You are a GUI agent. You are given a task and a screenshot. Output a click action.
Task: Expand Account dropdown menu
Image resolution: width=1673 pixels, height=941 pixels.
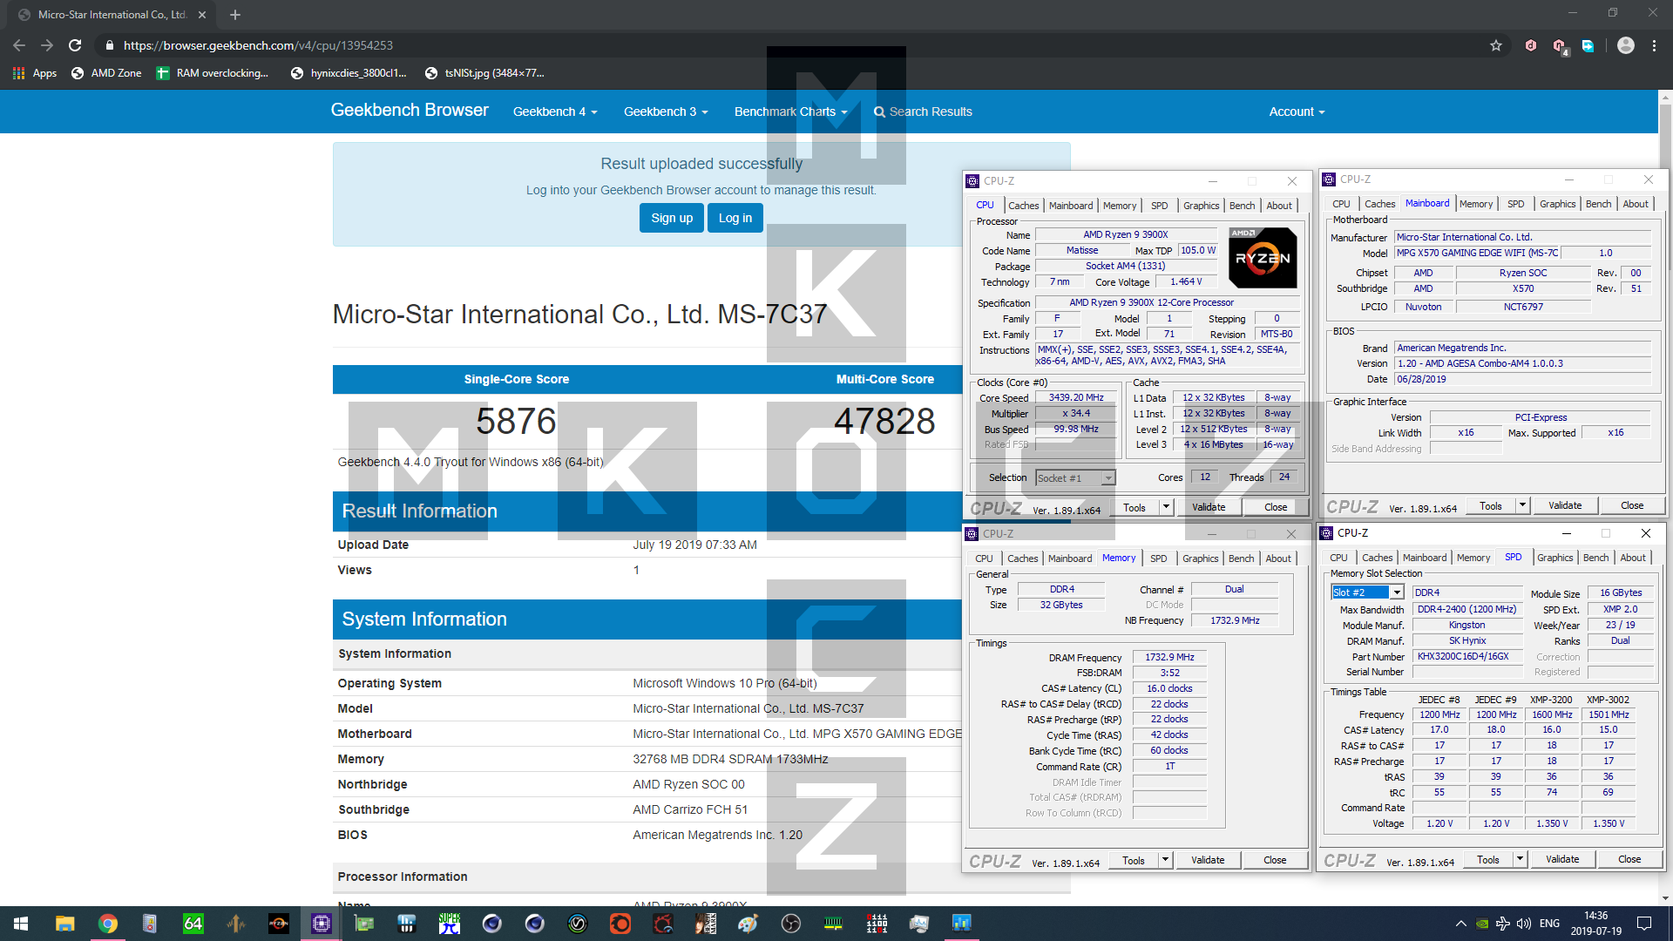point(1297,112)
